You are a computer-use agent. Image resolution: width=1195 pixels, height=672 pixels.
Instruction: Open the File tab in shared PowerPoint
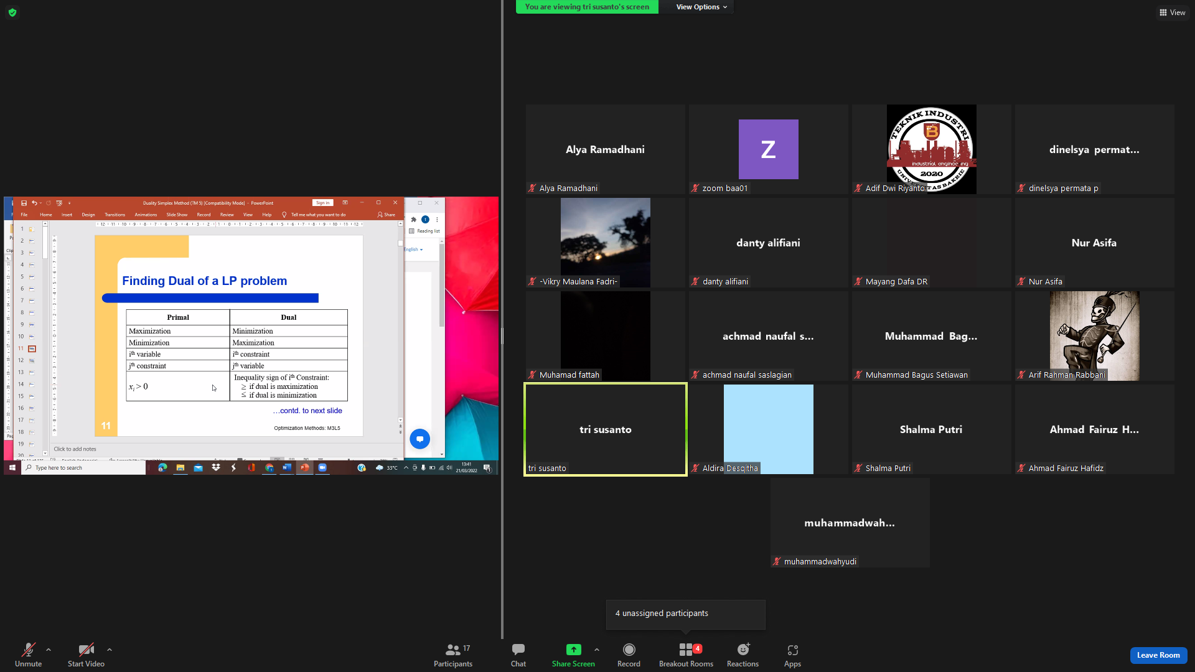click(x=24, y=215)
